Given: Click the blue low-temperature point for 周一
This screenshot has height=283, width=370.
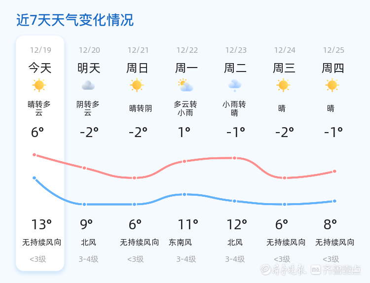Looking at the screenshot, I should (185, 194).
